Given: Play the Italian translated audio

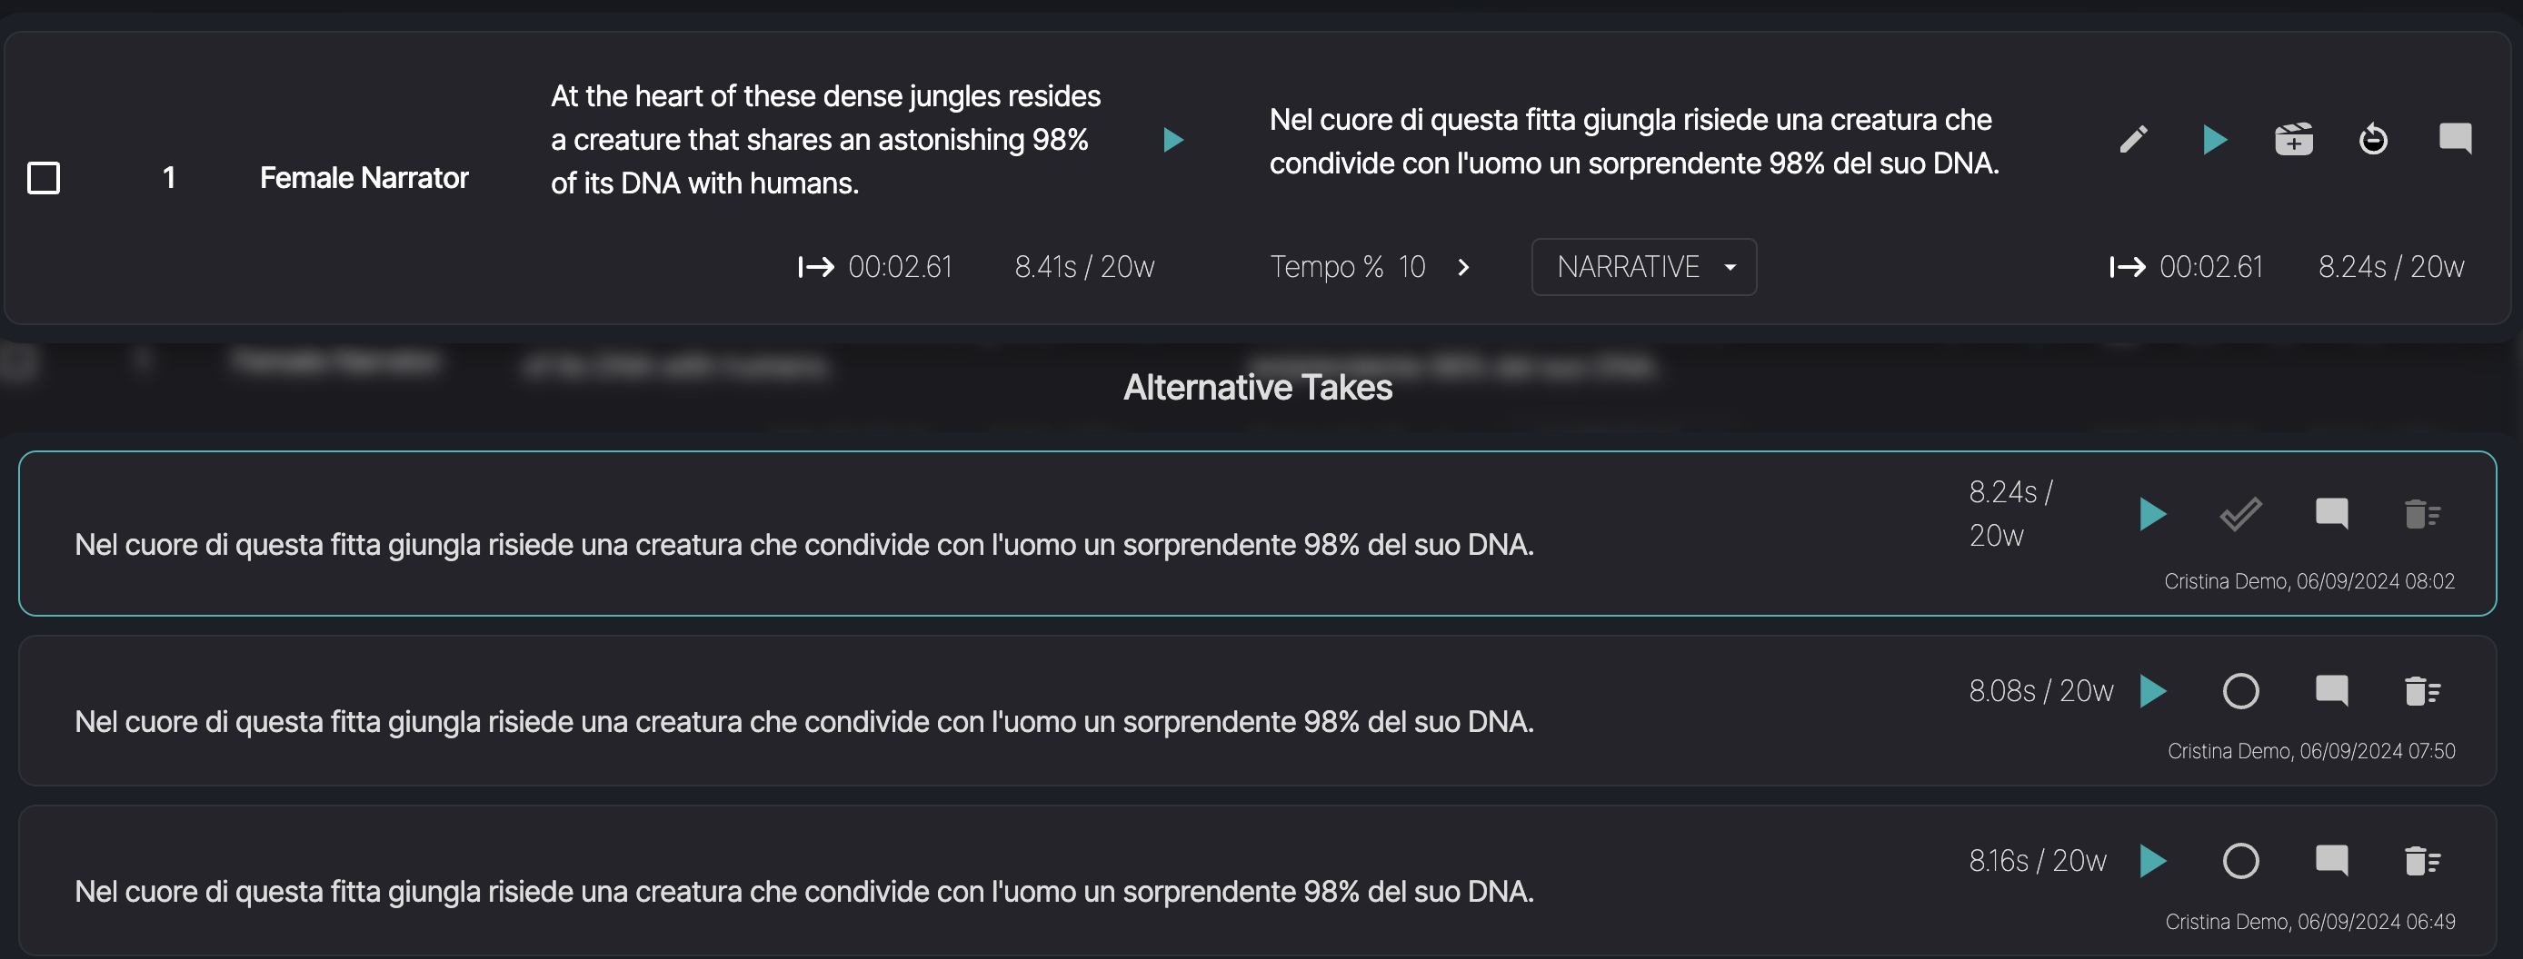Looking at the screenshot, I should point(2217,139).
